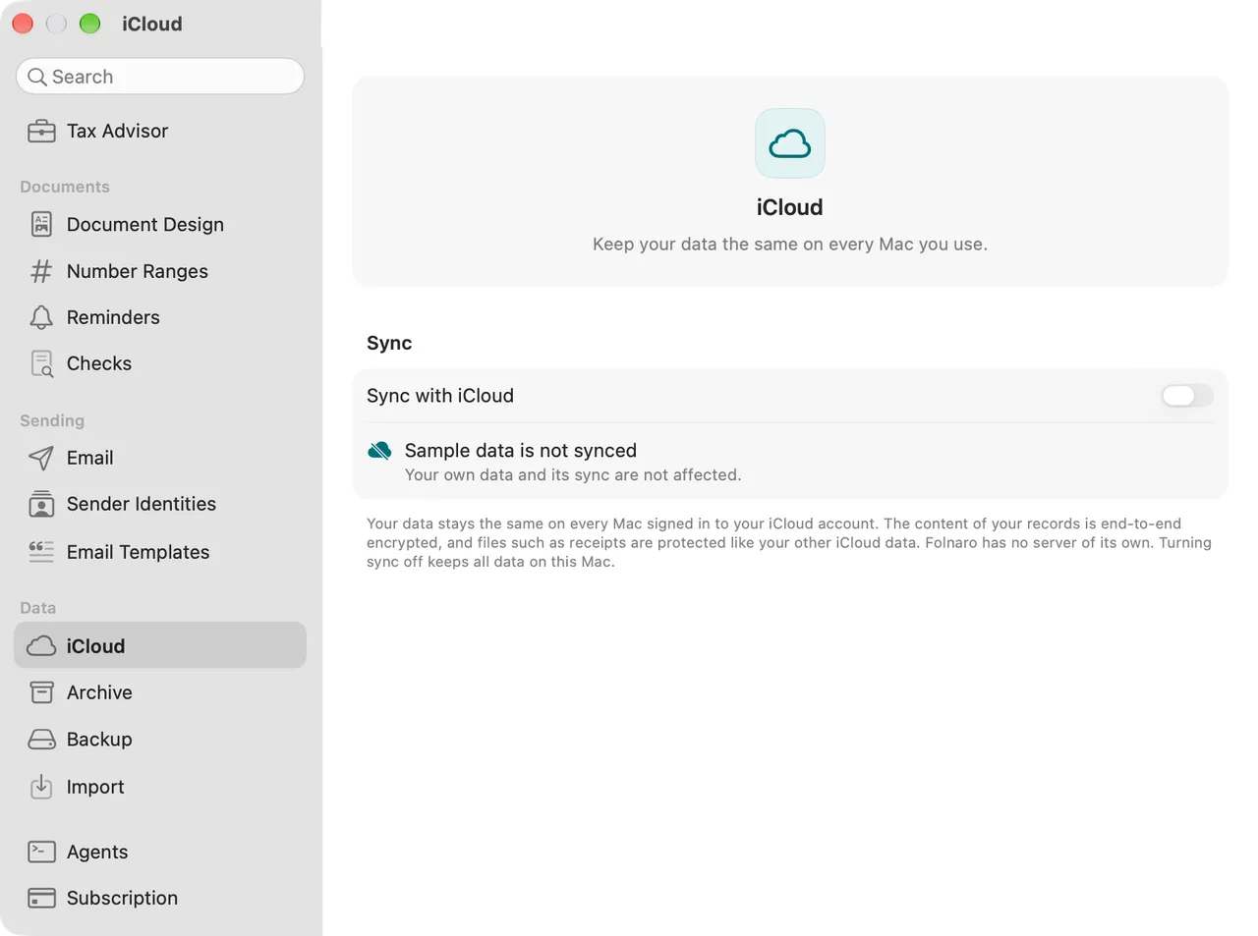This screenshot has height=936, width=1258.
Task: Click the Email paper plane icon
Action: [x=41, y=458]
